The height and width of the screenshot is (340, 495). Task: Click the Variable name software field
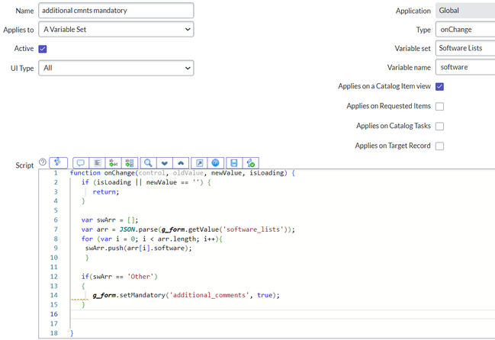pos(465,67)
